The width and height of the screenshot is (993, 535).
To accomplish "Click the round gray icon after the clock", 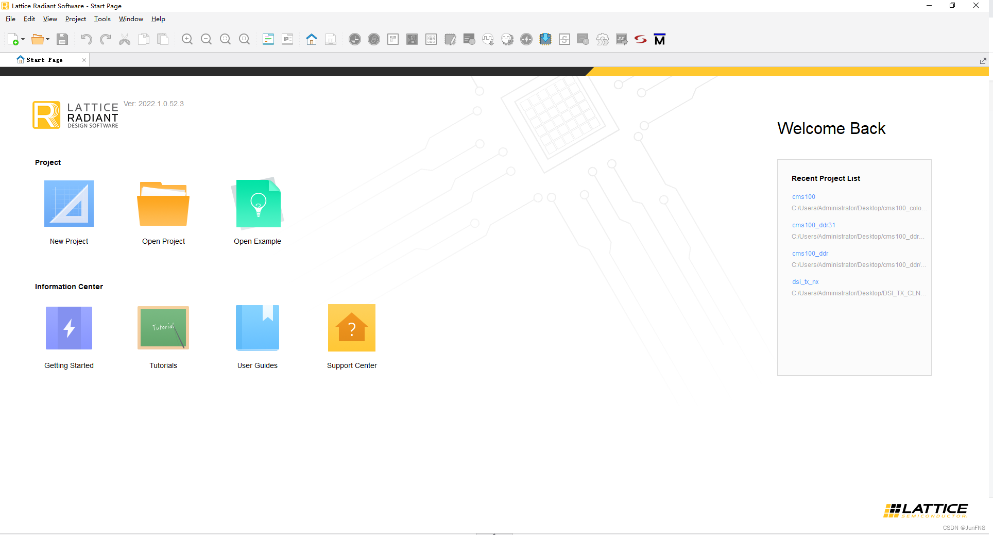I will pos(374,39).
